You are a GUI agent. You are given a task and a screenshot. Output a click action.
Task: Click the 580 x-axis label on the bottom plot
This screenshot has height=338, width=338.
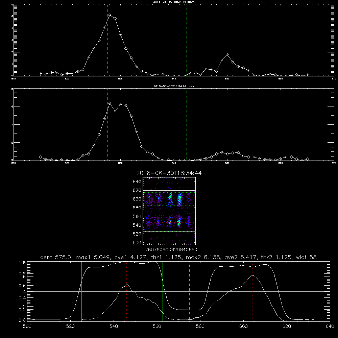(x=200, y=327)
